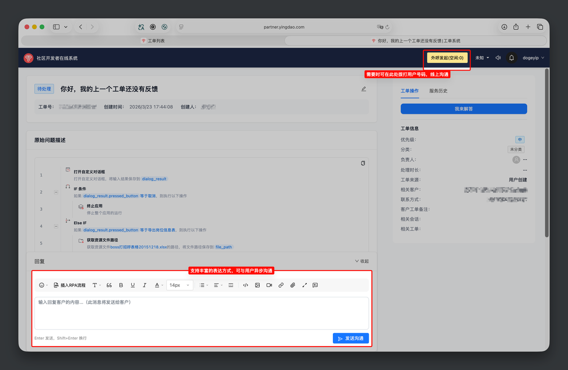The width and height of the screenshot is (568, 370).
Task: Click the insert image icon
Action: (x=257, y=285)
